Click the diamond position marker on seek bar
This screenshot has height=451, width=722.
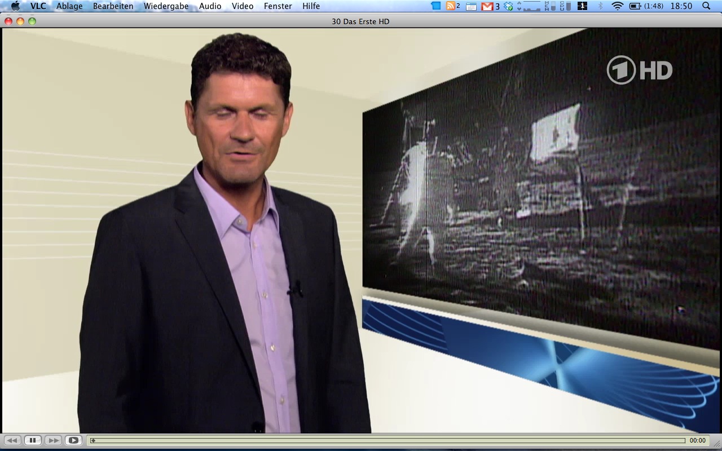93,440
